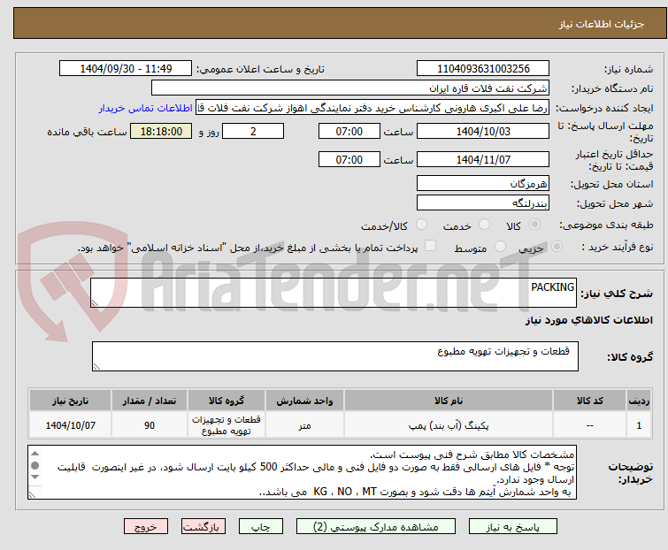
Task: Click the PACKING description text area
Action: tap(334, 293)
